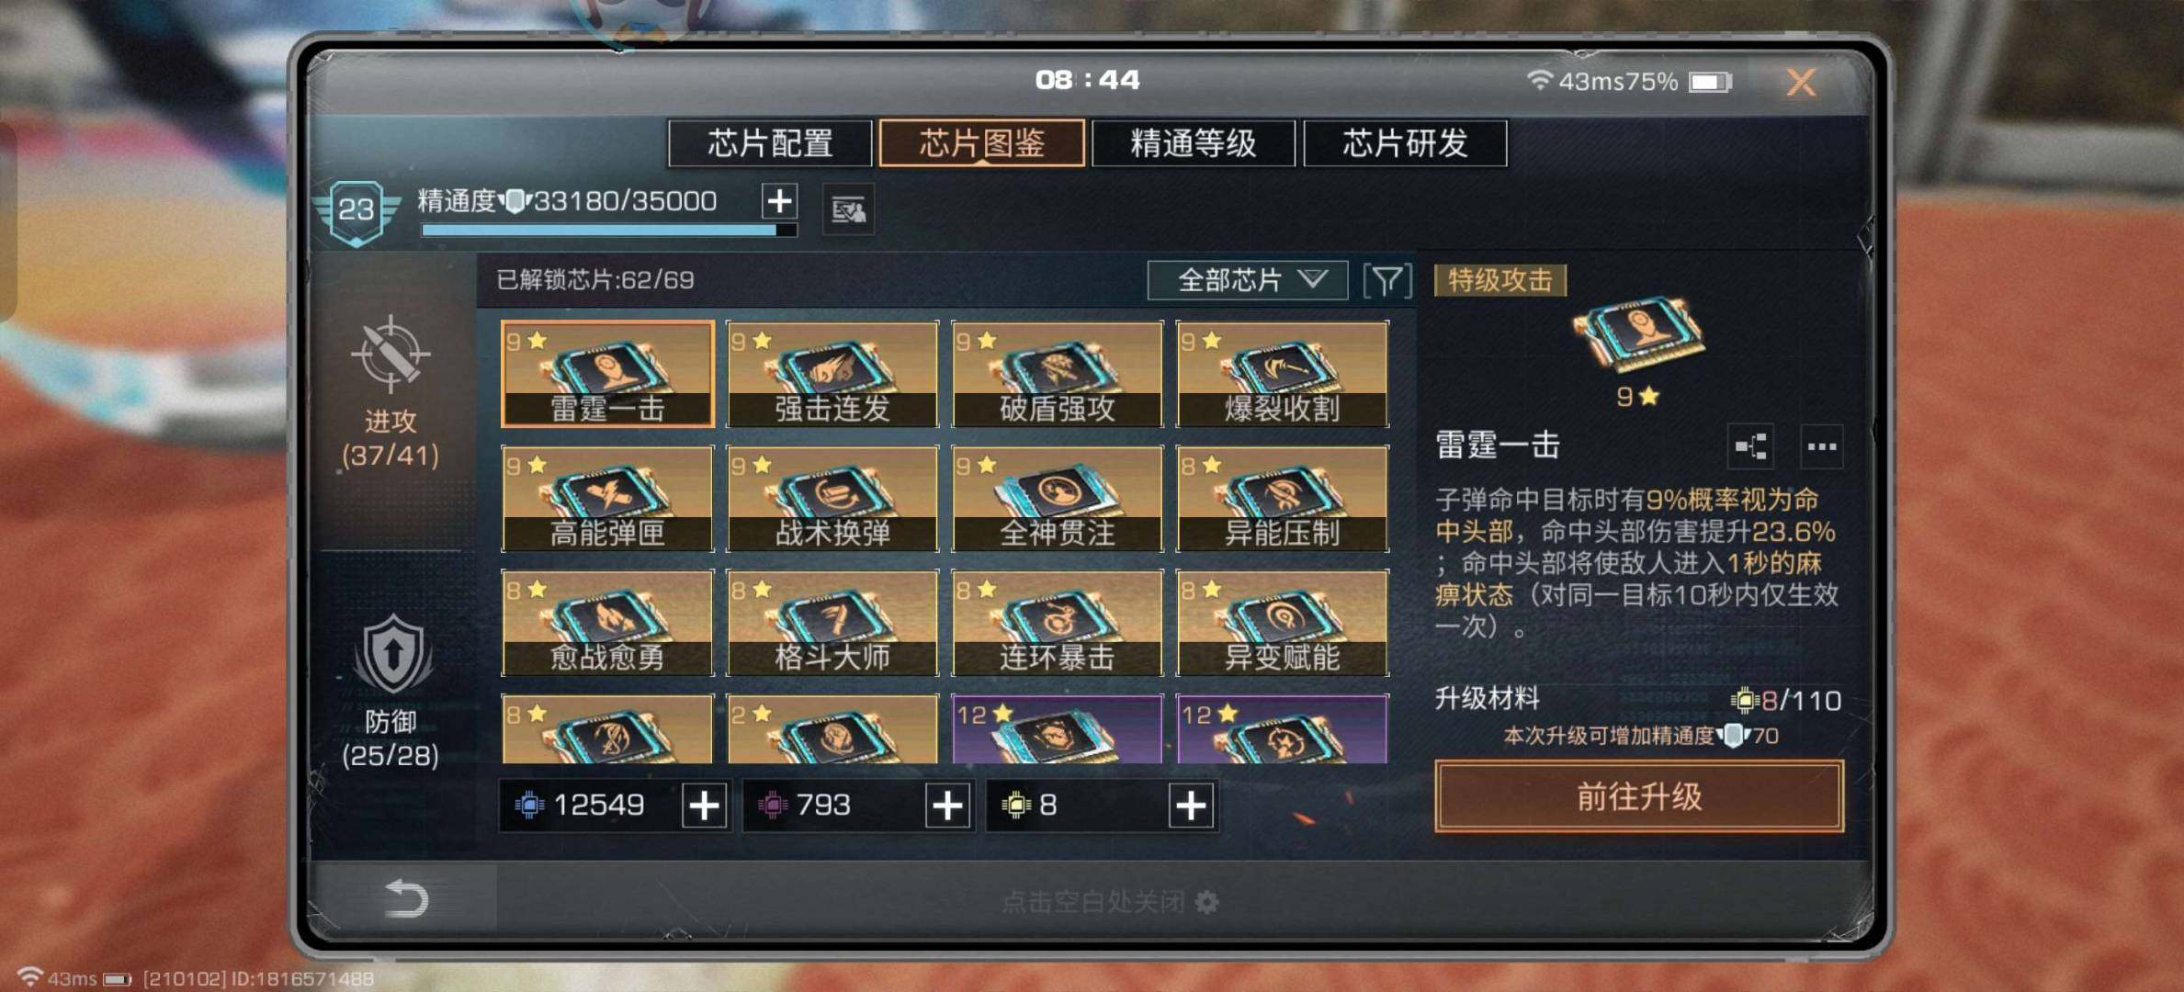Switch to the 芯片配置 tab
Screen dimensions: 2184x992
(770, 143)
